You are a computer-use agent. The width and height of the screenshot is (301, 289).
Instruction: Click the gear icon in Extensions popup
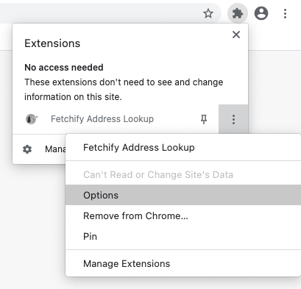coord(27,149)
